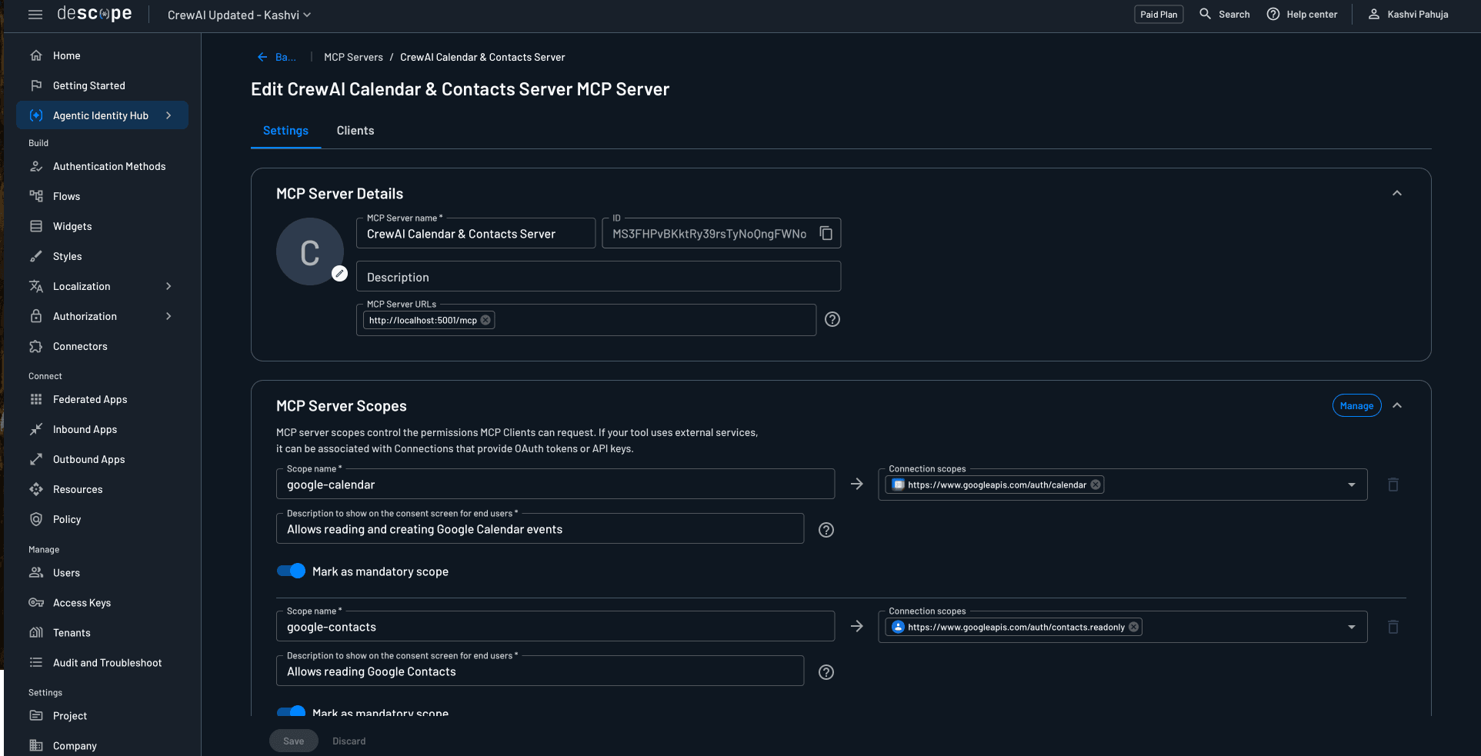Click the Description input field
Screen dimensions: 1481x756
point(599,277)
